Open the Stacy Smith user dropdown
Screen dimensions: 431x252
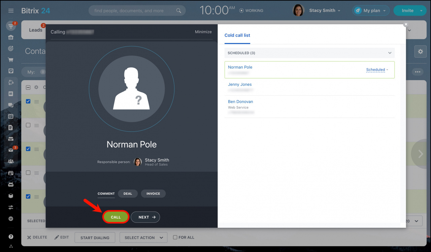coord(325,10)
